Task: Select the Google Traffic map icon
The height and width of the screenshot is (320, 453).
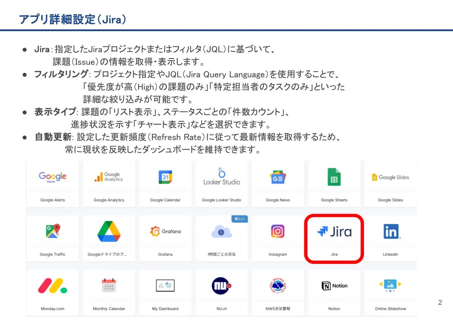Action: pos(52,231)
